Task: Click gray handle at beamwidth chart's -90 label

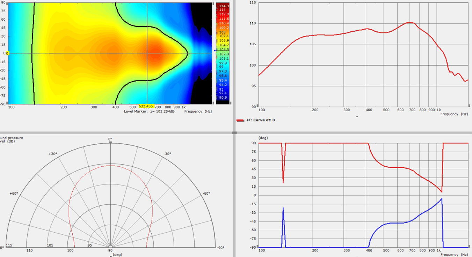Action: click(x=259, y=247)
